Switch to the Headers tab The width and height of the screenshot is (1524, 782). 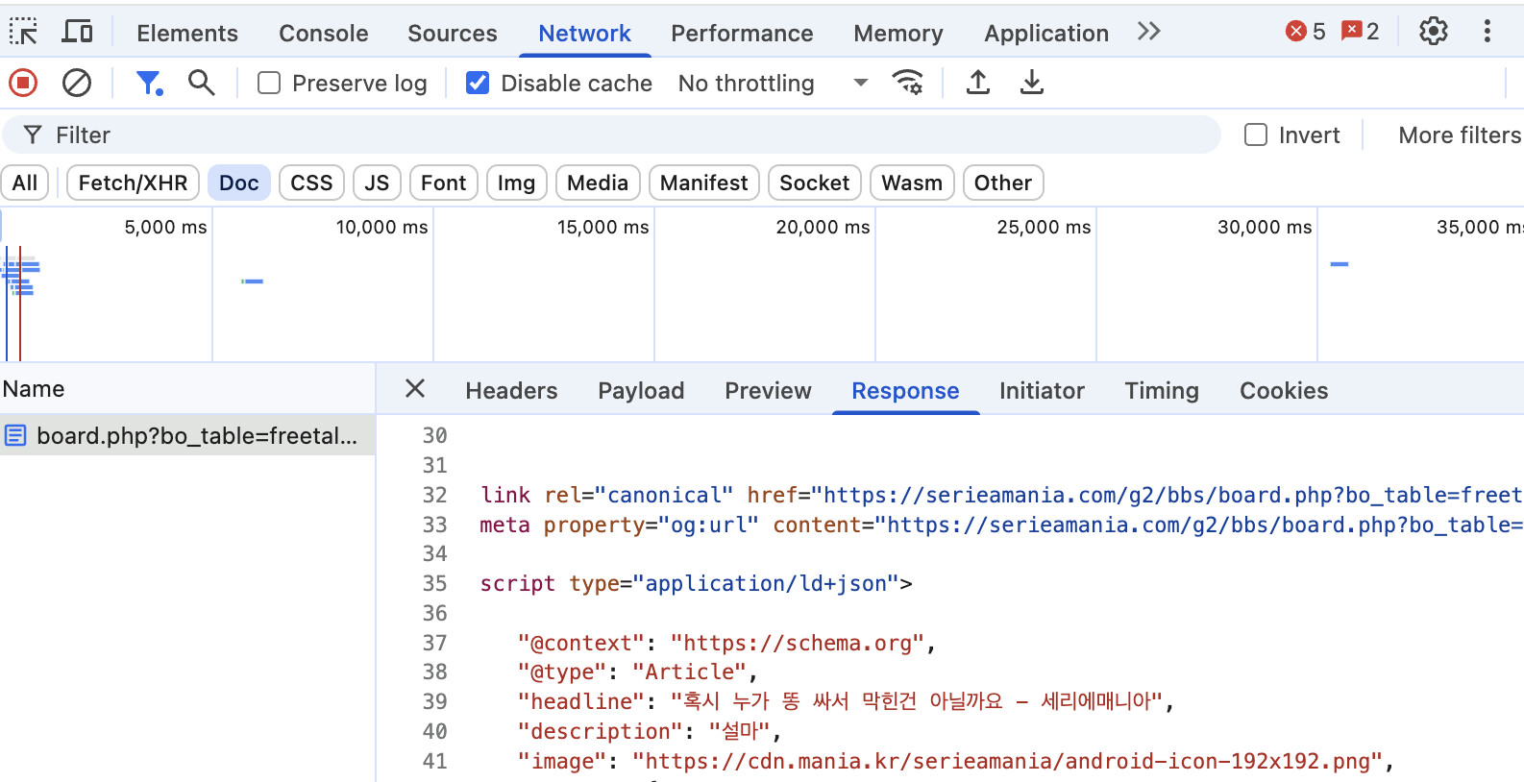[511, 391]
